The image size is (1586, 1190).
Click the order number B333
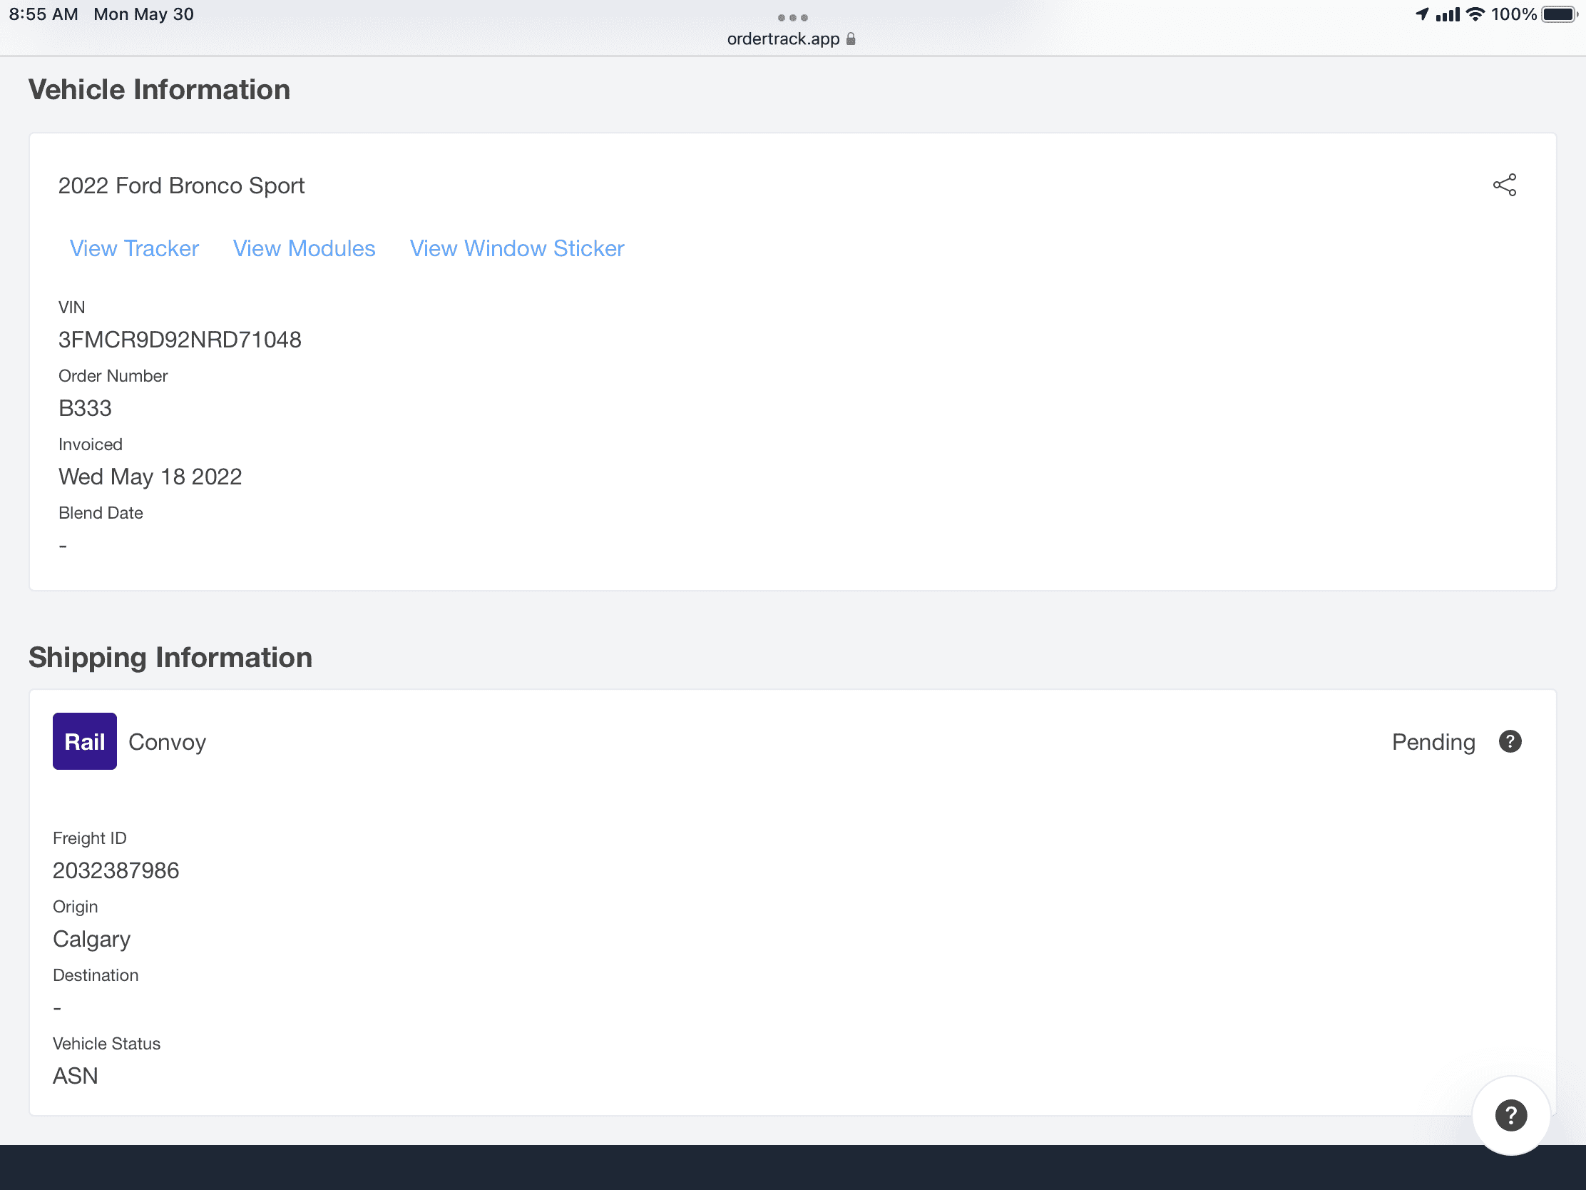(86, 408)
